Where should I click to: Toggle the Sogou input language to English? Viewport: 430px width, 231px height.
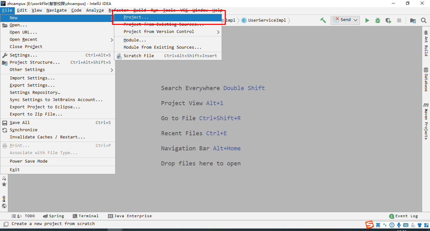click(377, 225)
